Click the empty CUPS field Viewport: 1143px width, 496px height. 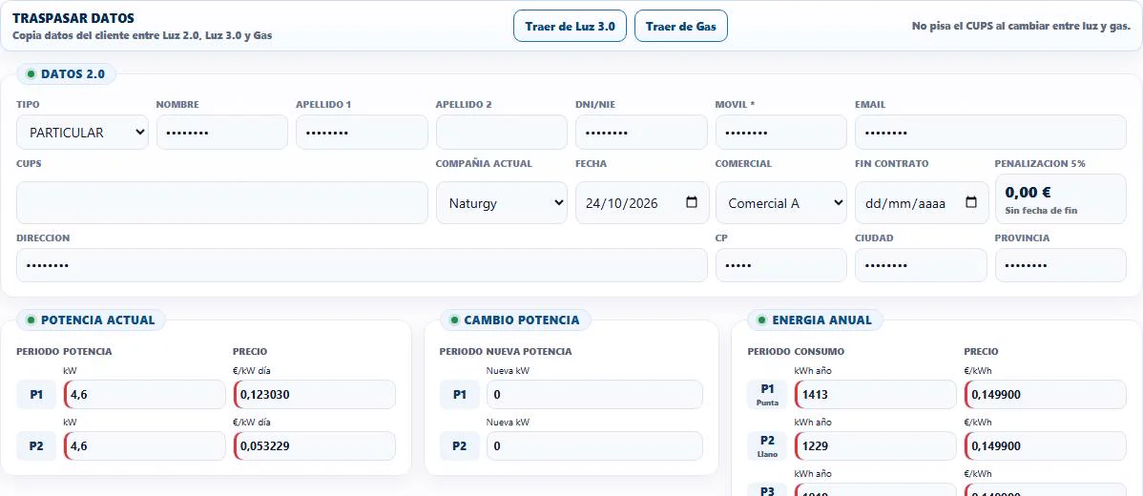[222, 202]
